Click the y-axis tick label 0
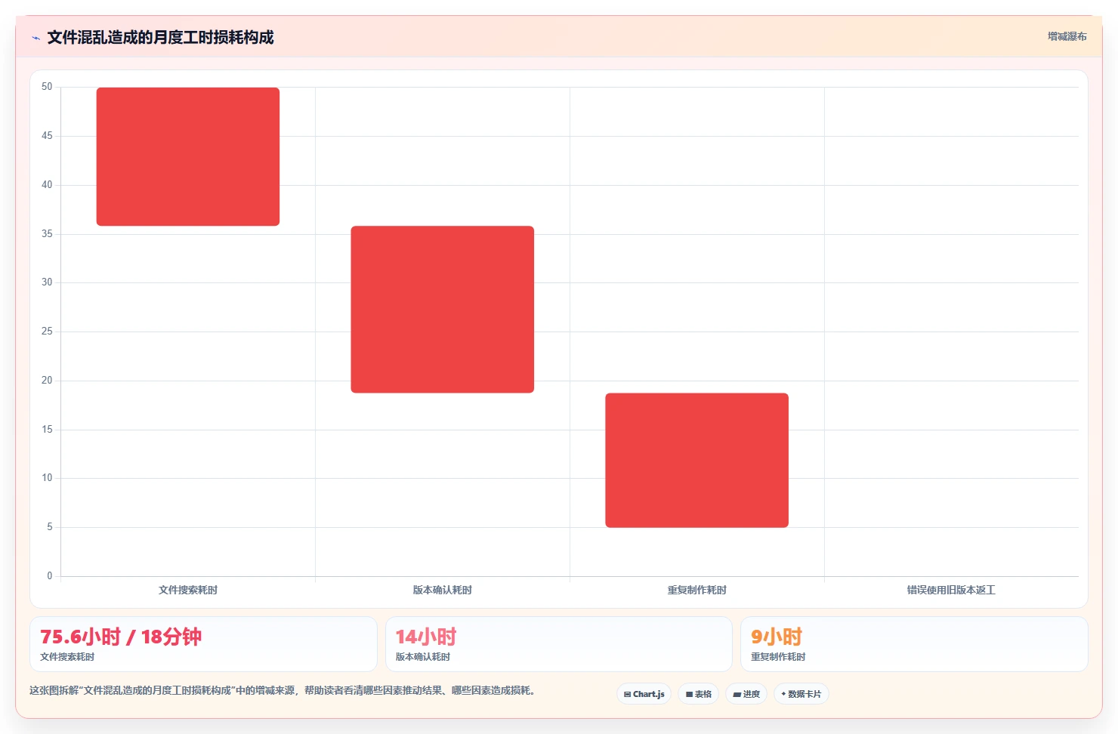Screen dimensions: 1118x734 pyautogui.click(x=50, y=576)
